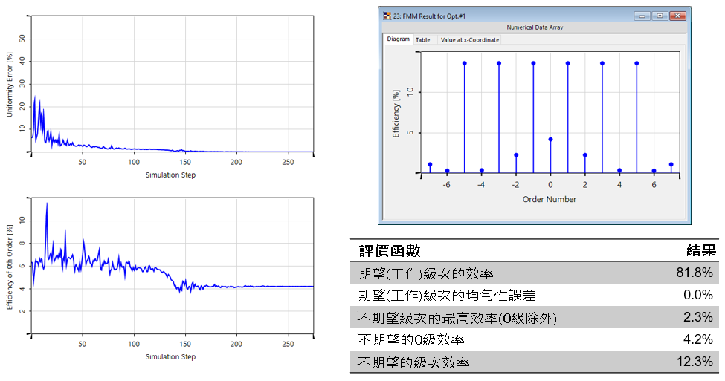Click the data point at order -5
The image size is (725, 381).
pyautogui.click(x=464, y=63)
